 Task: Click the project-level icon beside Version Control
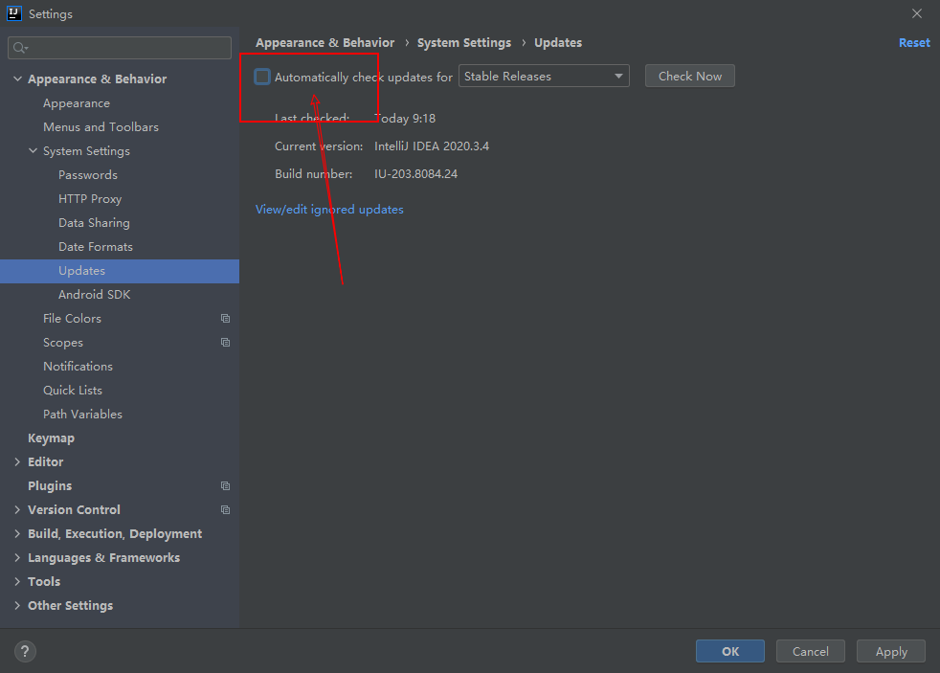(225, 510)
